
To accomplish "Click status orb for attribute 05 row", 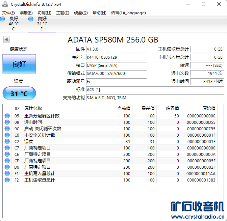I will point(7,116).
